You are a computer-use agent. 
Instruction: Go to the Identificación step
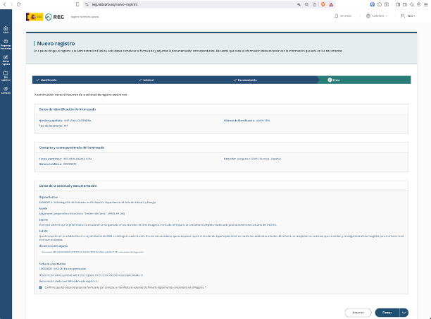point(49,80)
